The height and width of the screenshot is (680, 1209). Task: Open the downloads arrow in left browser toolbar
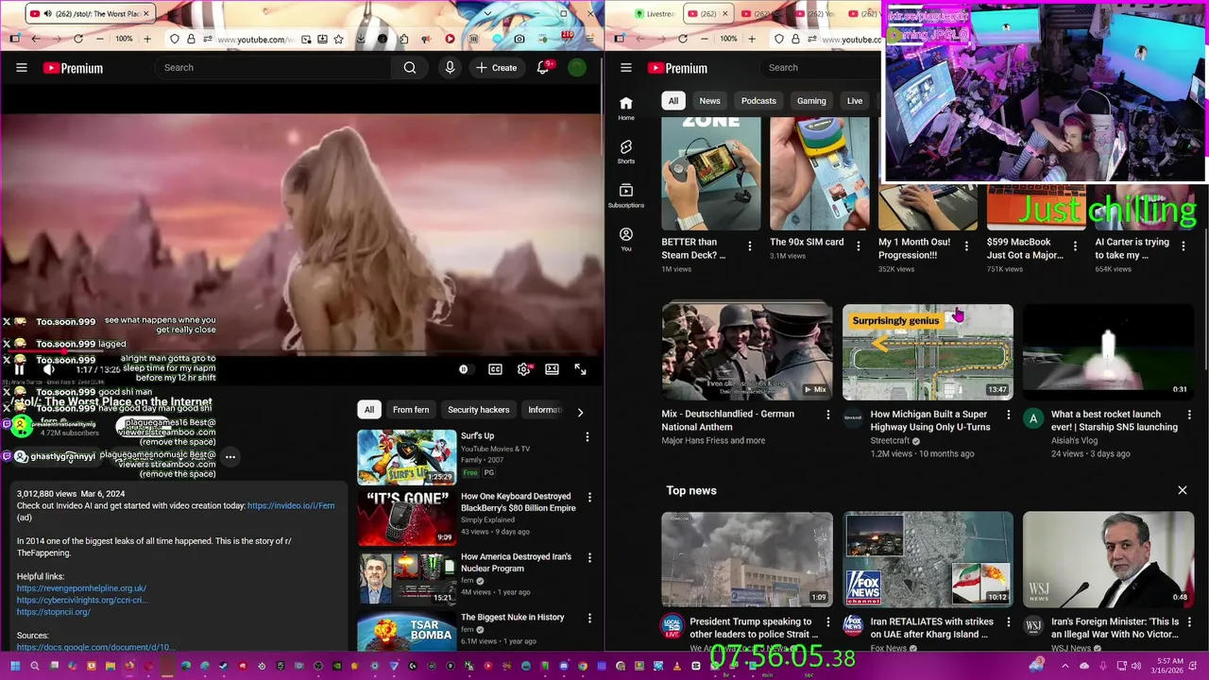coord(361,39)
